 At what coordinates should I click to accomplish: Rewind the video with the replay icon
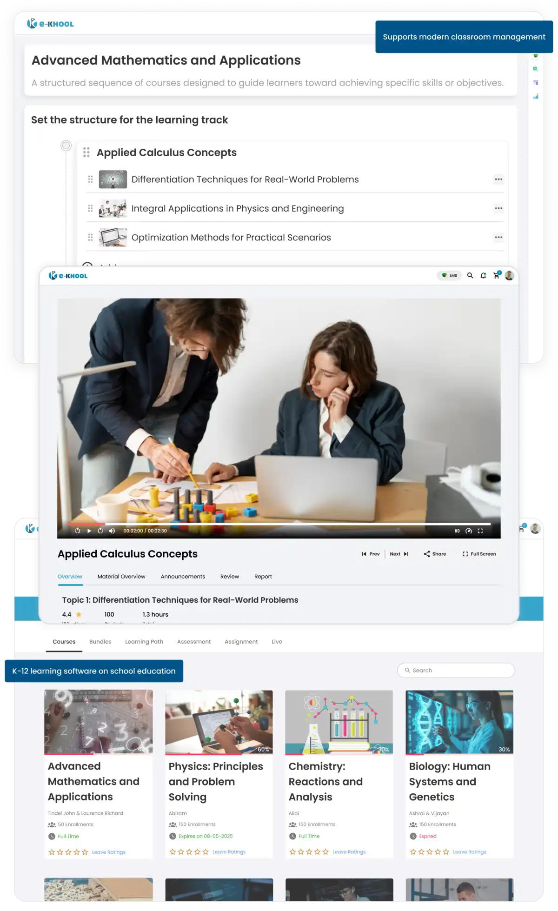(77, 531)
